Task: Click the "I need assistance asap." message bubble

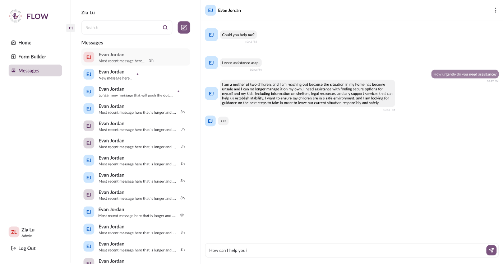Action: coord(241,63)
